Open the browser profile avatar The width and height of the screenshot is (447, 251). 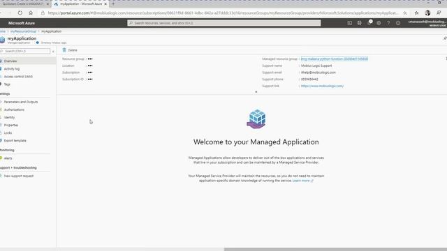427,13
